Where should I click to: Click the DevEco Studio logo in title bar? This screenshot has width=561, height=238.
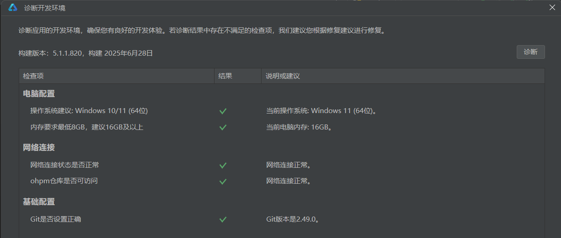[13, 8]
